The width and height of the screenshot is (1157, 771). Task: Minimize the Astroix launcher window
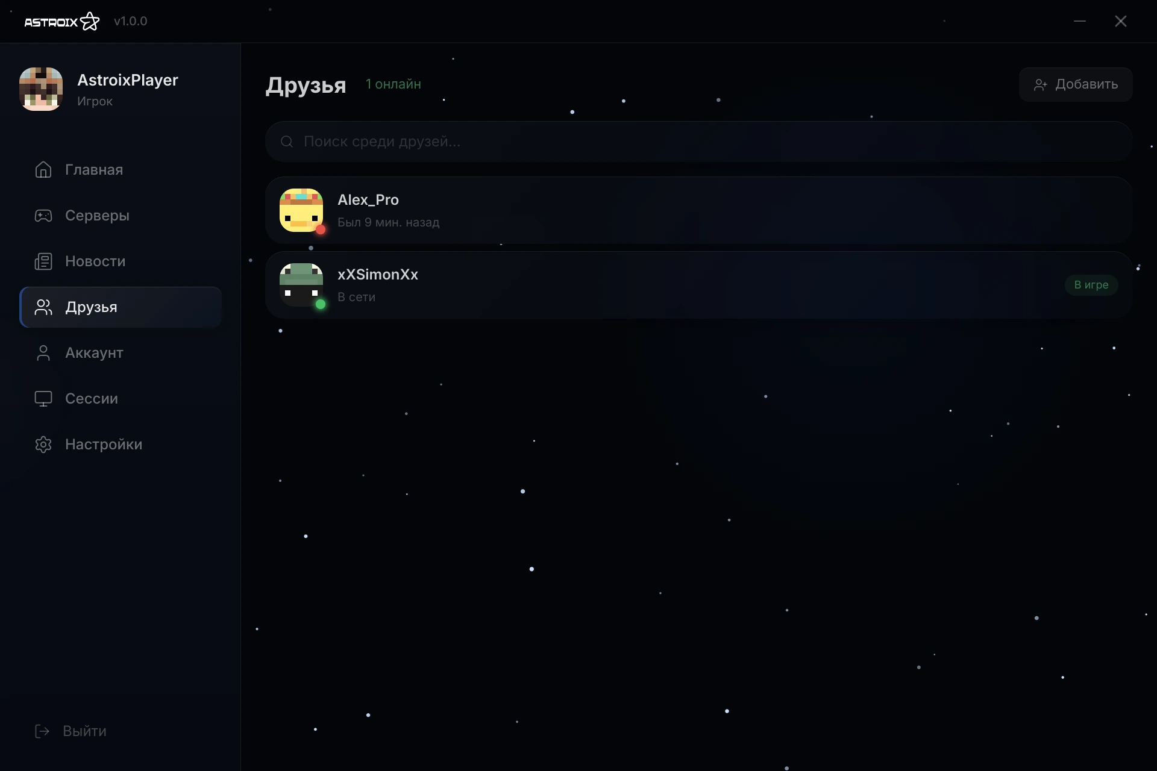click(1080, 21)
